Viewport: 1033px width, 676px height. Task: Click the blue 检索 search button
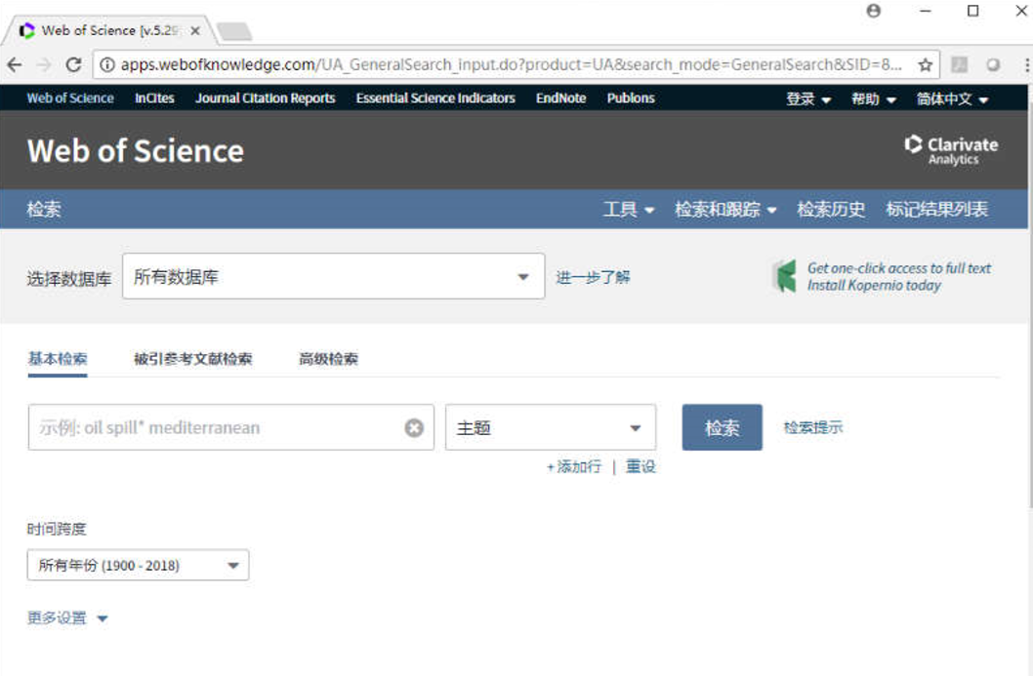(723, 428)
